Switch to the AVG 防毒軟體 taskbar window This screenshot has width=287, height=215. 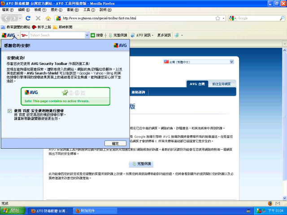point(50,211)
